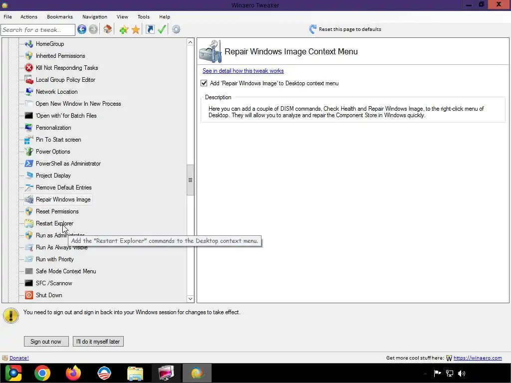The height and width of the screenshot is (383, 511).
Task: Open the File menu
Action: click(7, 16)
